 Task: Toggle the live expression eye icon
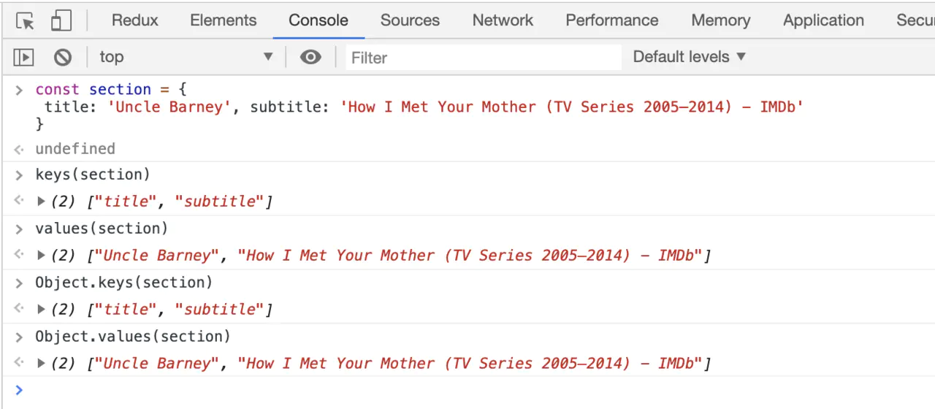310,57
